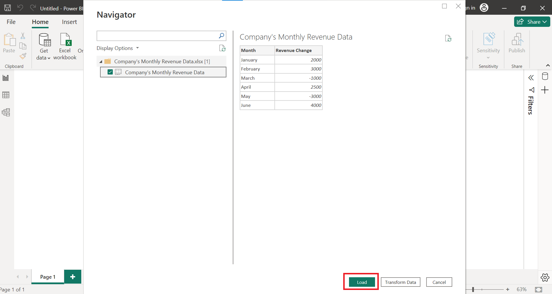Screen dimensions: 552x294
Task: Click the February cell
Action: (x=257, y=69)
